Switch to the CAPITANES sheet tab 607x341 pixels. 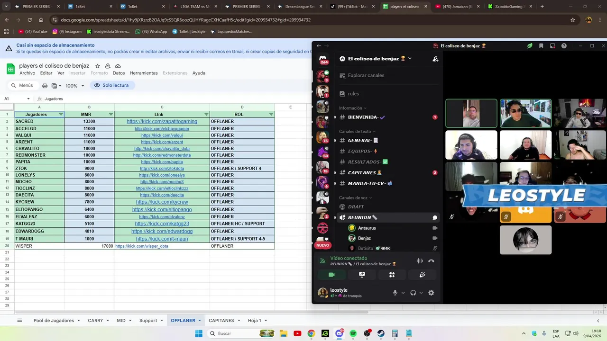(224, 321)
